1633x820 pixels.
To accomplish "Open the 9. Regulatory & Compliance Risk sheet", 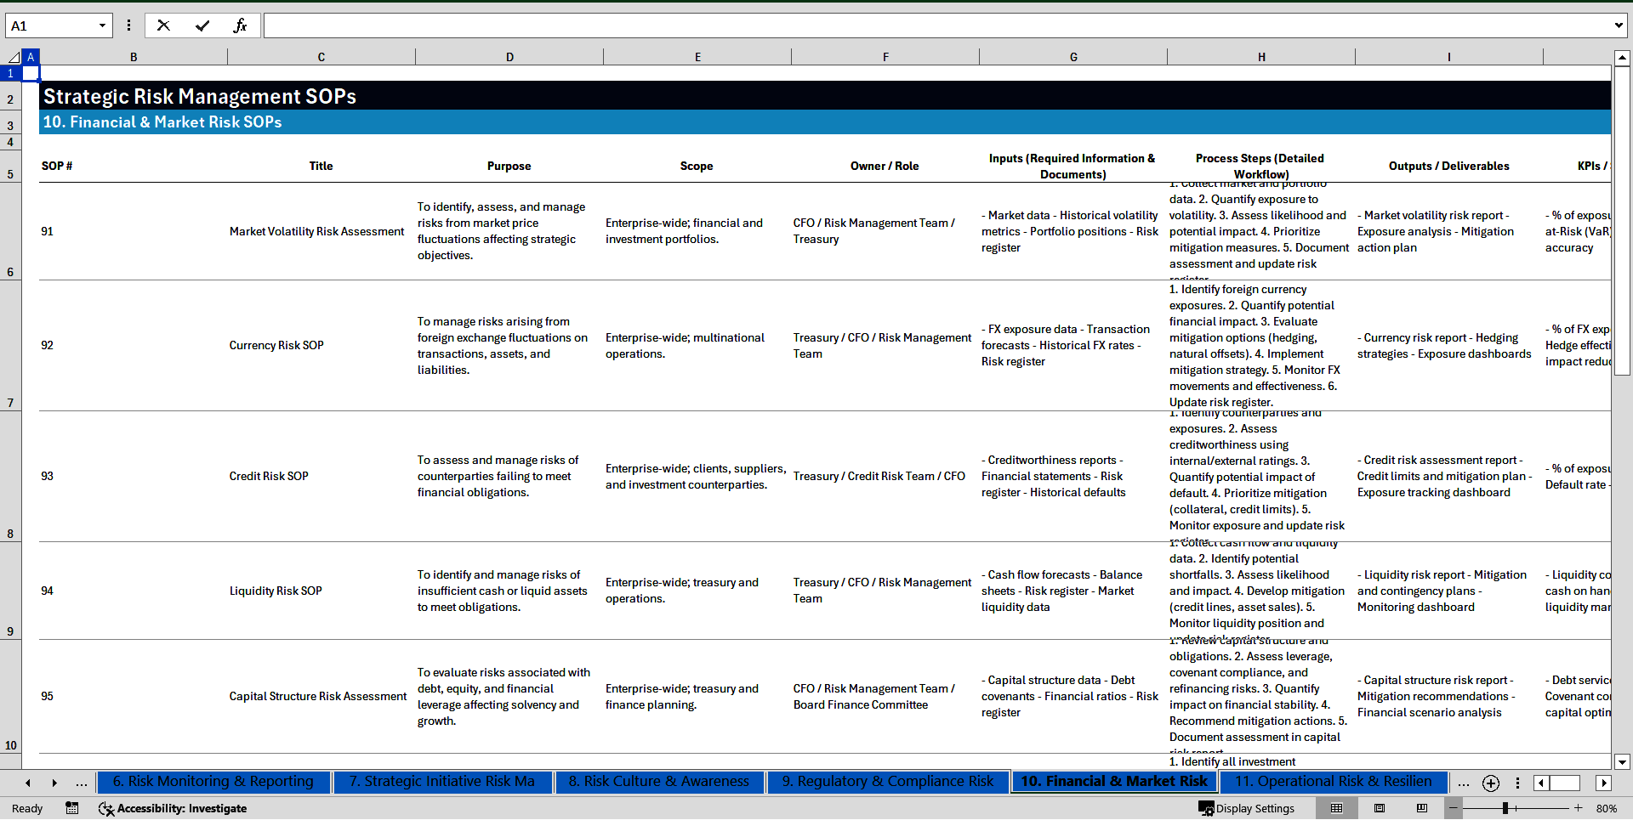I will tap(887, 781).
